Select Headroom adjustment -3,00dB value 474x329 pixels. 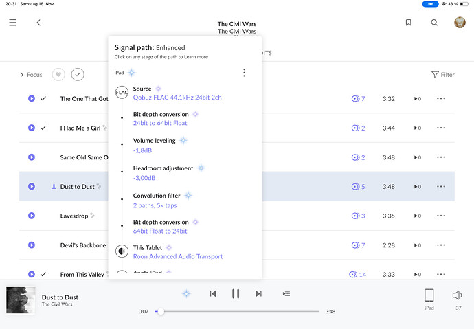tap(144, 178)
